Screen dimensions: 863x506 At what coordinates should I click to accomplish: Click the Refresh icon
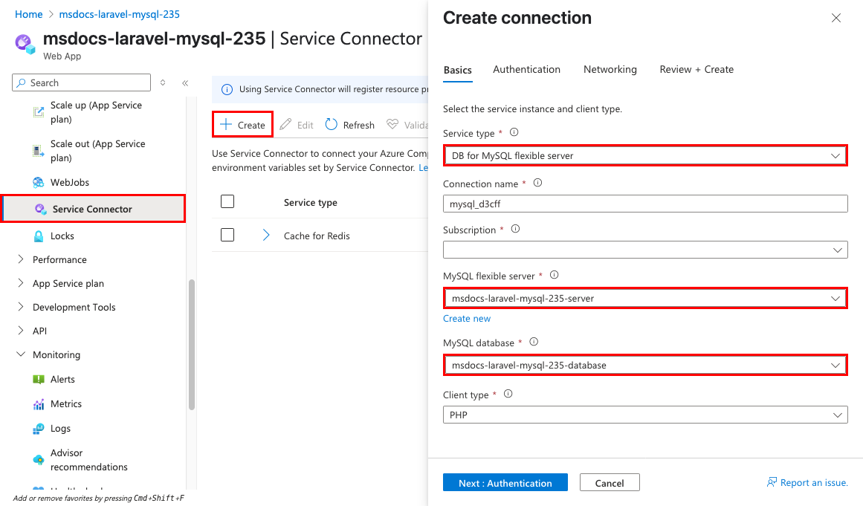tap(332, 125)
